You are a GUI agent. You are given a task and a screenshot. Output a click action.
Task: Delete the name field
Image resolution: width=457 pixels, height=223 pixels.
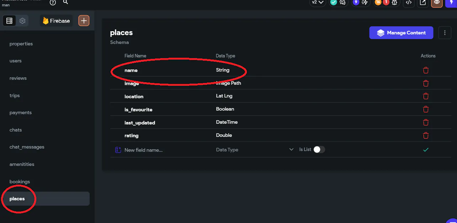426,70
